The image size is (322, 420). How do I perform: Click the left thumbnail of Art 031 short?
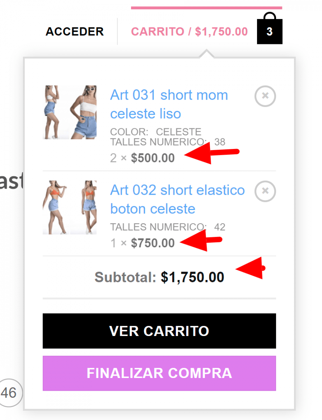tap(56, 112)
